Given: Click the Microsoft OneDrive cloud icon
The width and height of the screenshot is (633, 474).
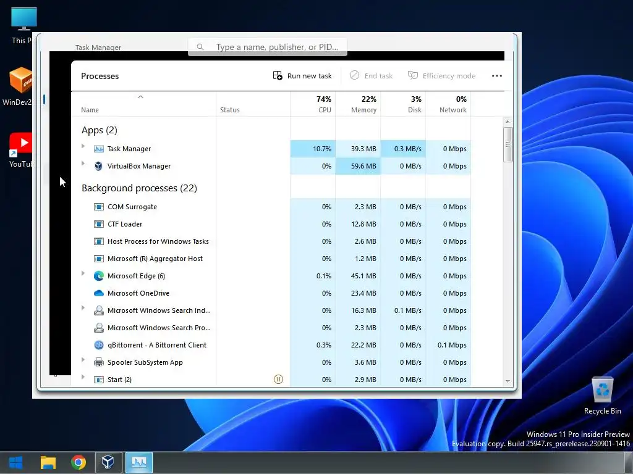Looking at the screenshot, I should pyautogui.click(x=99, y=293).
